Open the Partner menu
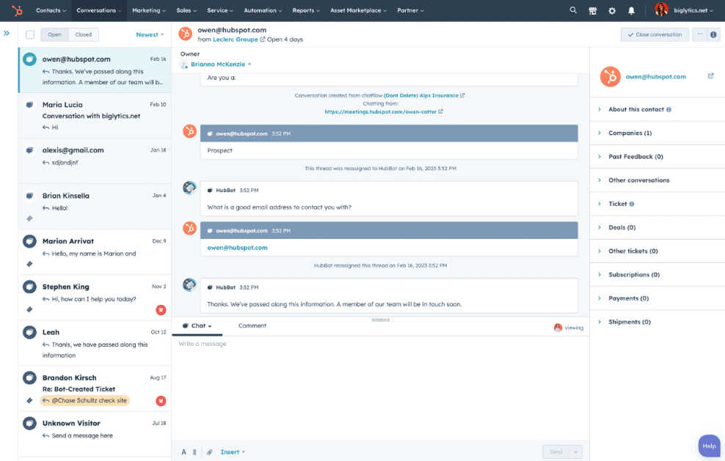 (x=410, y=10)
